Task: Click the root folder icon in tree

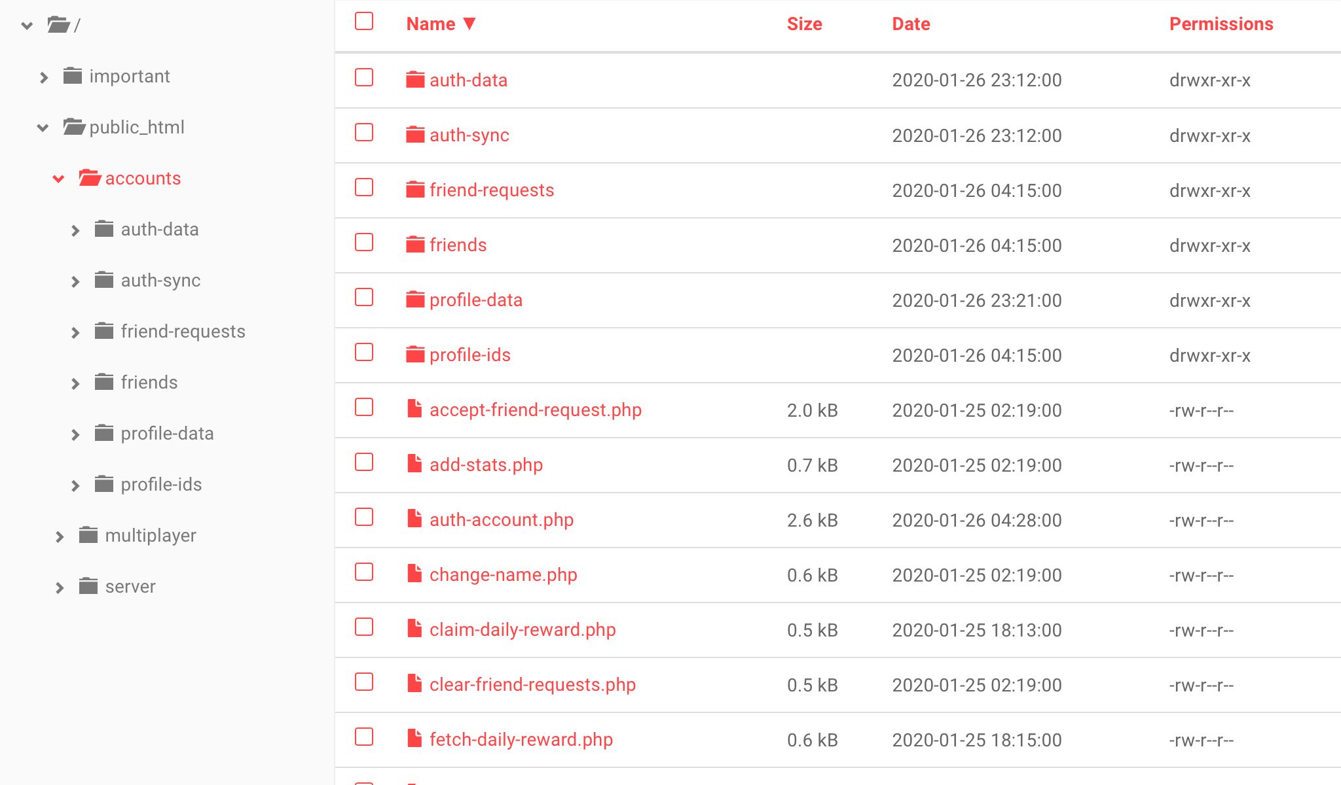Action: (58, 25)
